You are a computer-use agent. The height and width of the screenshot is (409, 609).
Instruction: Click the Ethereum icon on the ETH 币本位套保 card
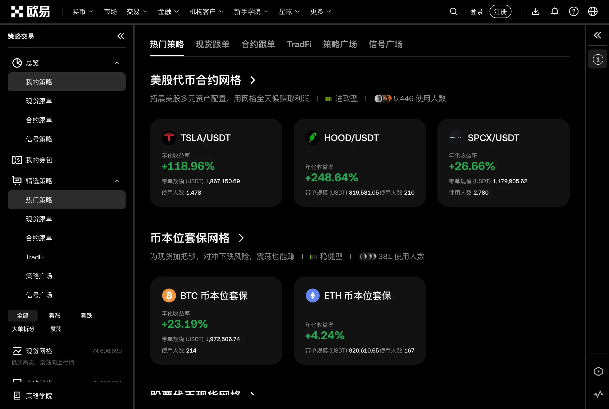coord(313,296)
